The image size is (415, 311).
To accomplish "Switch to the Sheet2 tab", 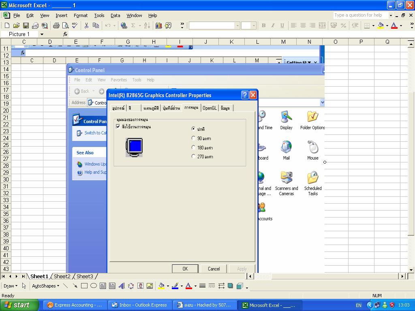I will (x=62, y=276).
